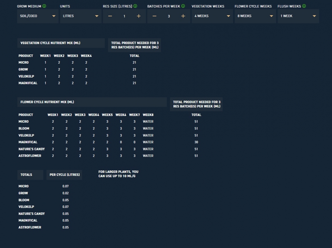Click Grow row label in vegetation table

23,69
